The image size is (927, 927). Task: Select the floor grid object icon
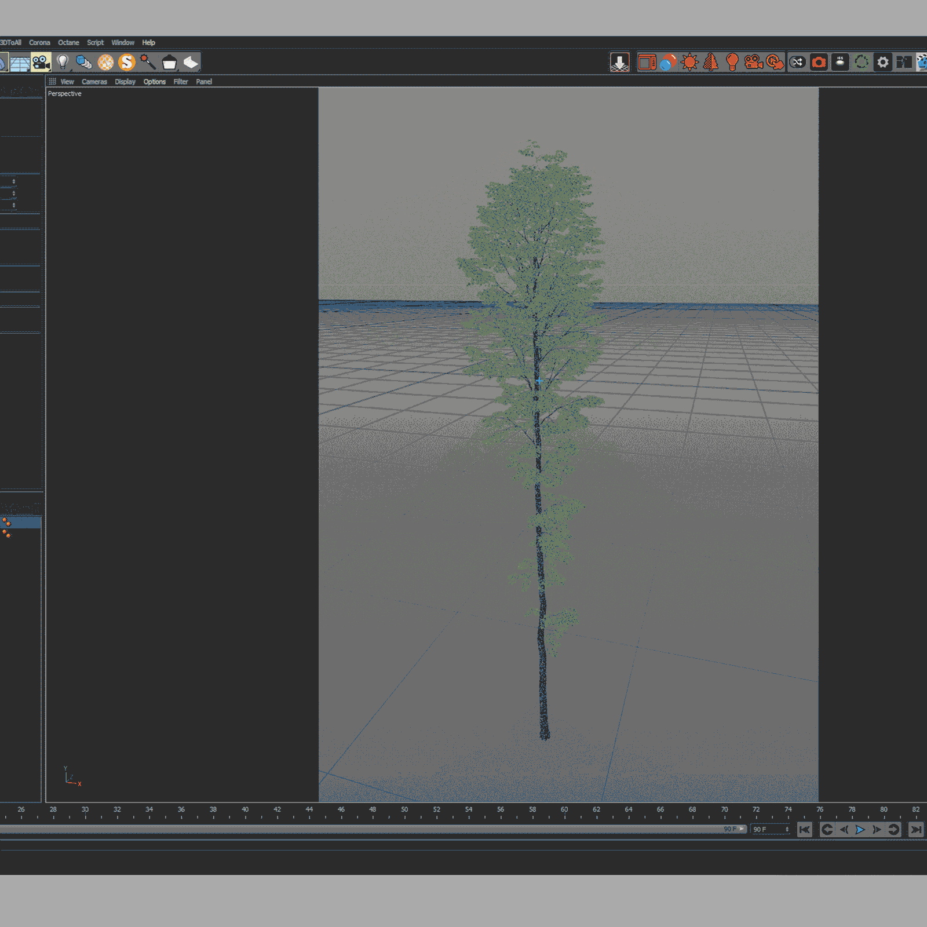(x=20, y=63)
